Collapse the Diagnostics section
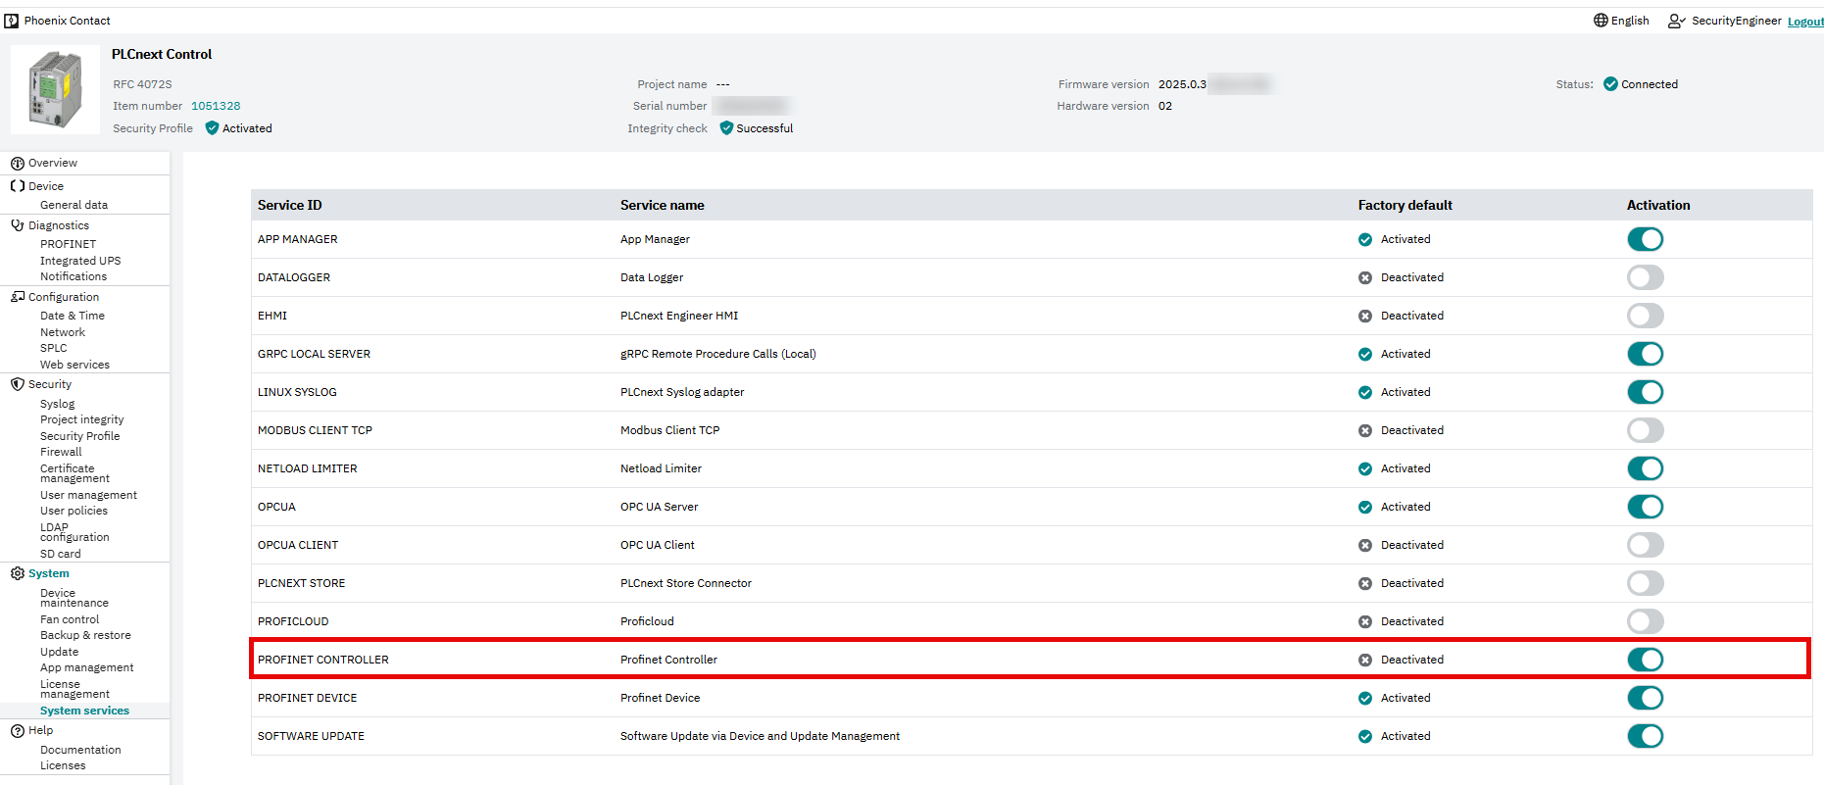This screenshot has height=785, width=1824. (59, 225)
